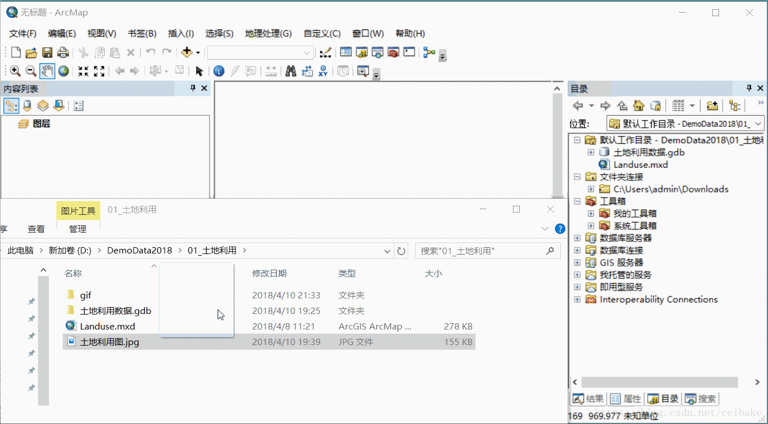The height and width of the screenshot is (424, 768).
Task: Click the Go To XY icon
Action: [x=323, y=71]
